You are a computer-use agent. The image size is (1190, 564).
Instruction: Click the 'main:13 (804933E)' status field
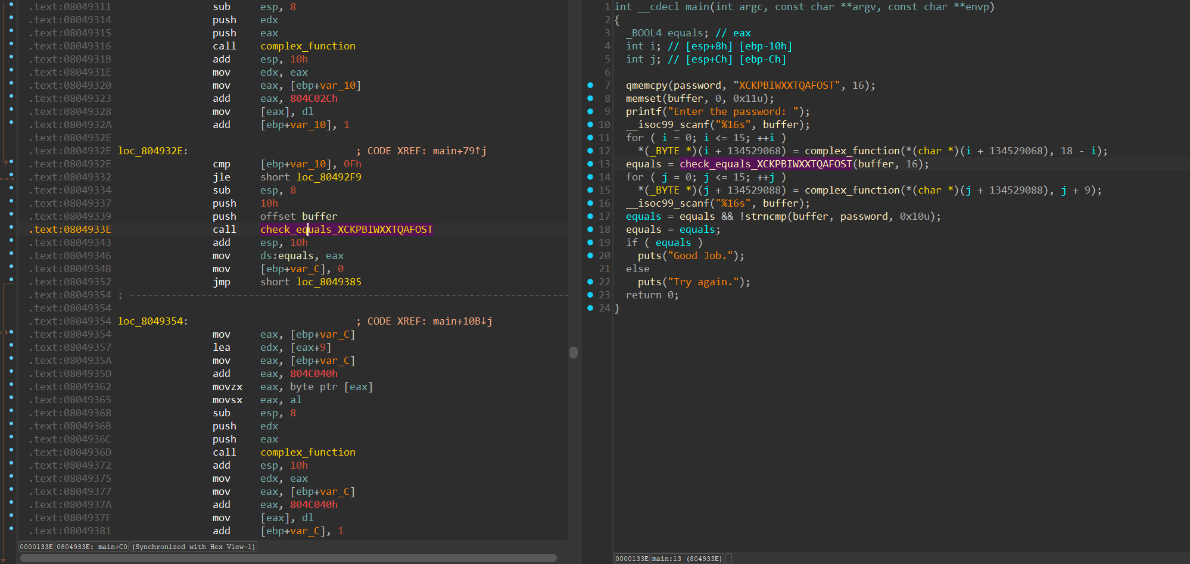tap(687, 559)
